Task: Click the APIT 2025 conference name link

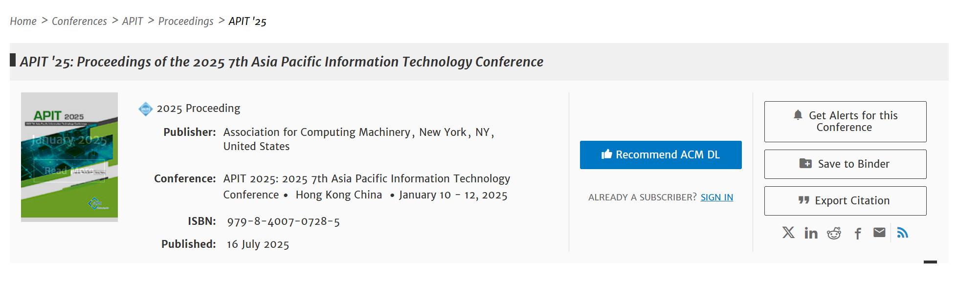Action: (x=367, y=187)
